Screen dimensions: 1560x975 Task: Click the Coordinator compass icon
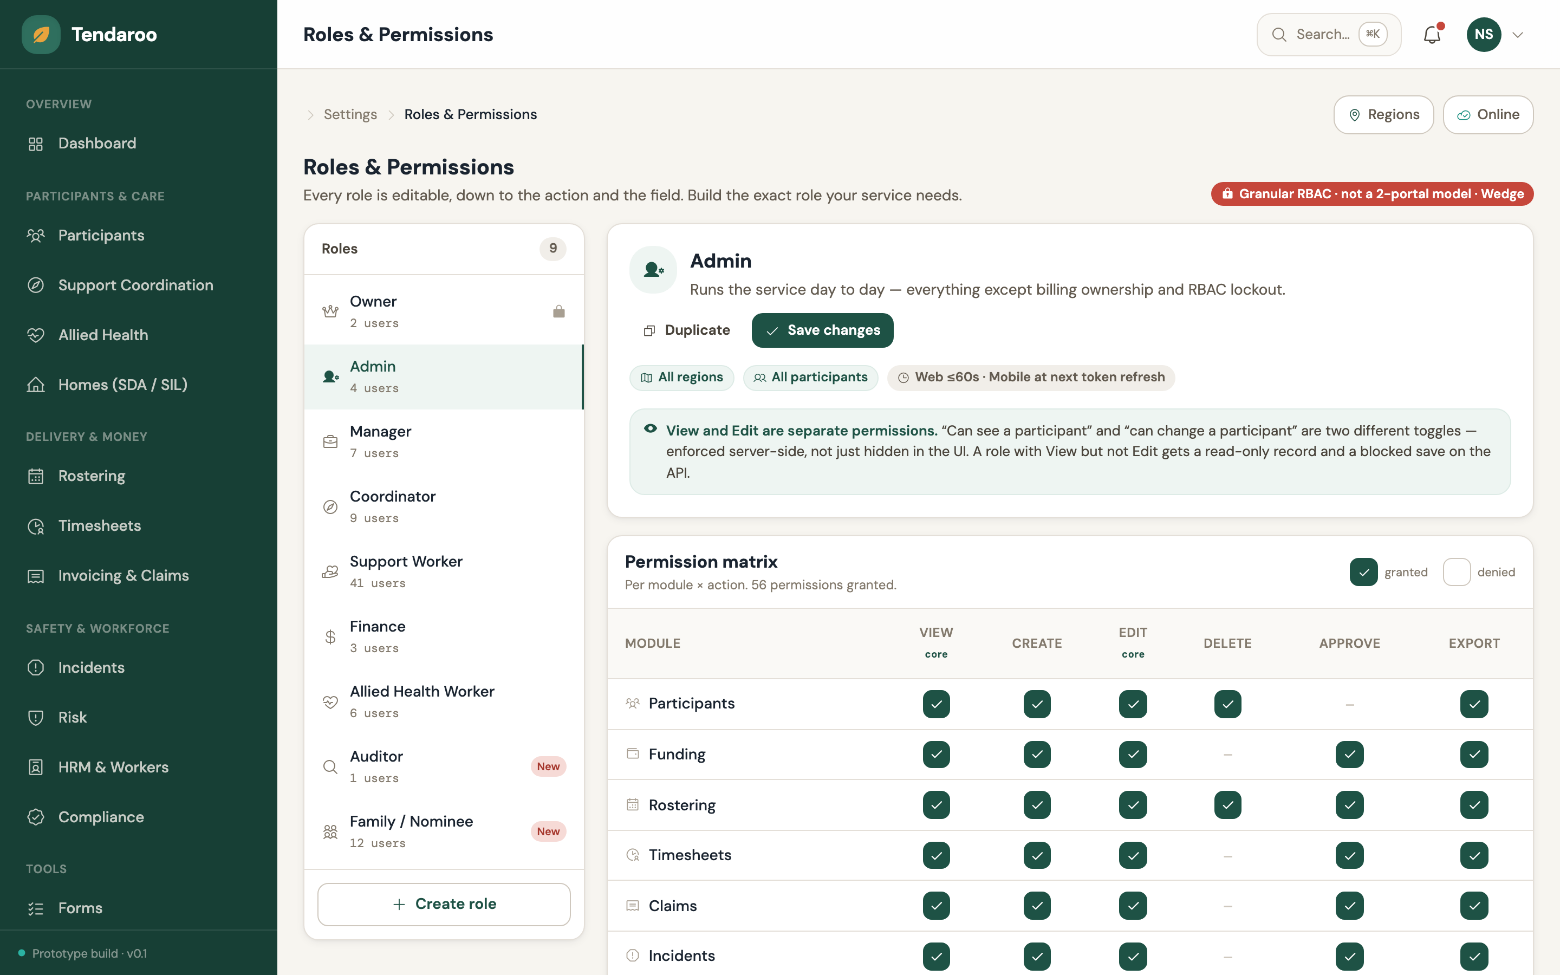click(330, 507)
